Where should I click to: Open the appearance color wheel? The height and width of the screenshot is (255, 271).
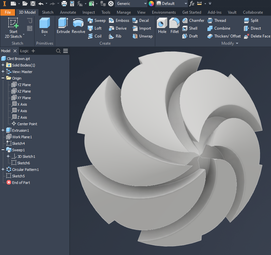[x=151, y=4]
